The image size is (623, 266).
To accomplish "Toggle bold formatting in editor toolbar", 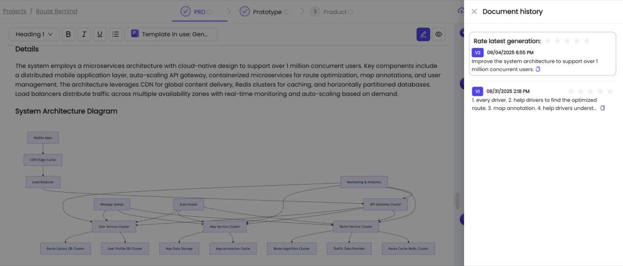I will (68, 34).
